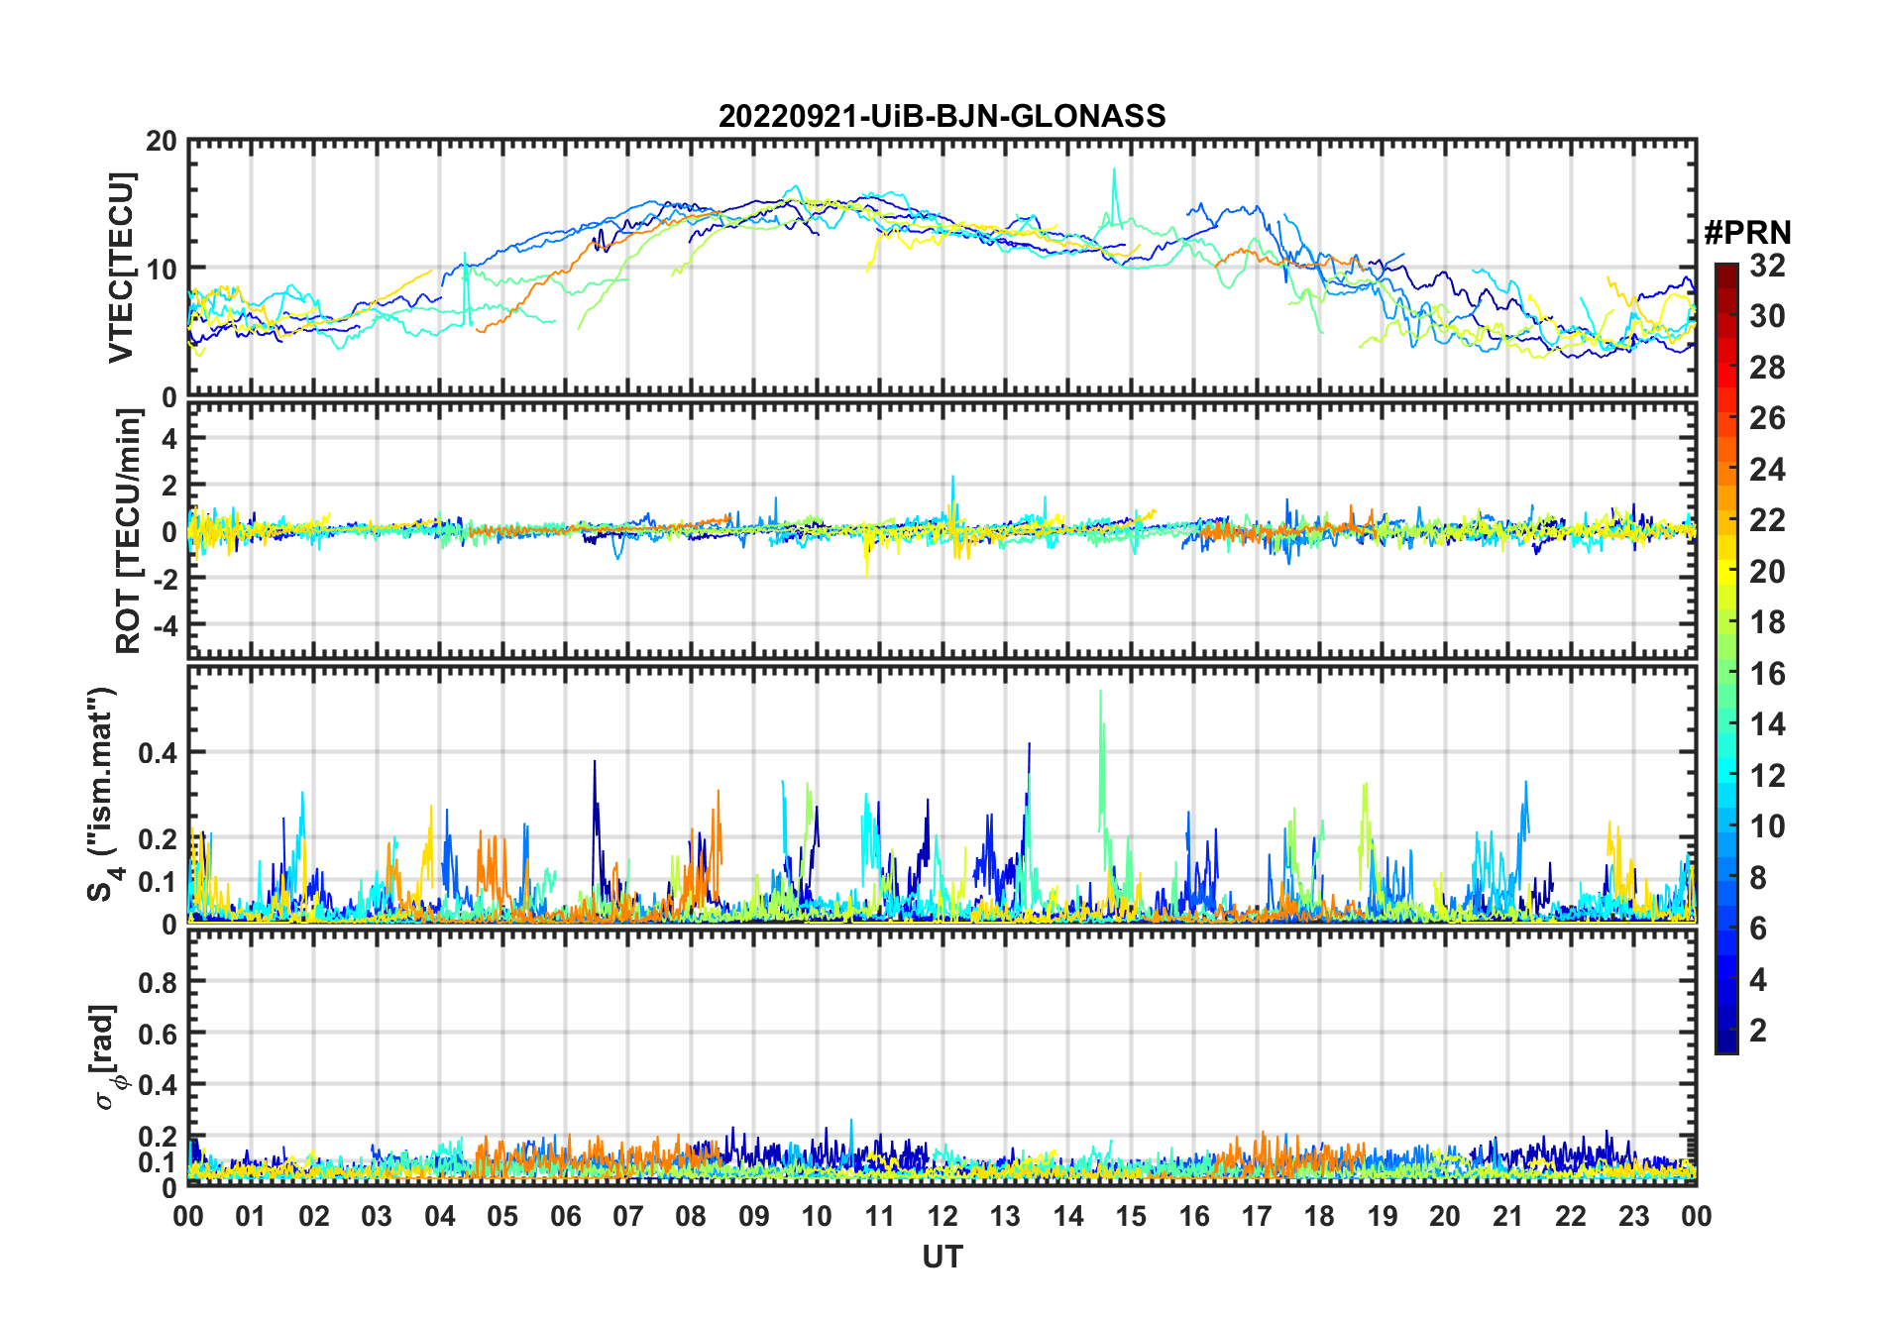Select x-axis hour tick label 09

point(754,1216)
